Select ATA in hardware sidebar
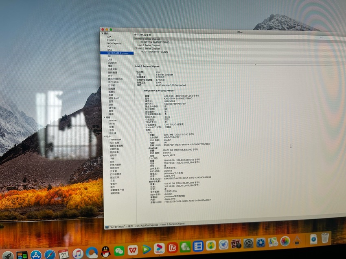 point(109,37)
